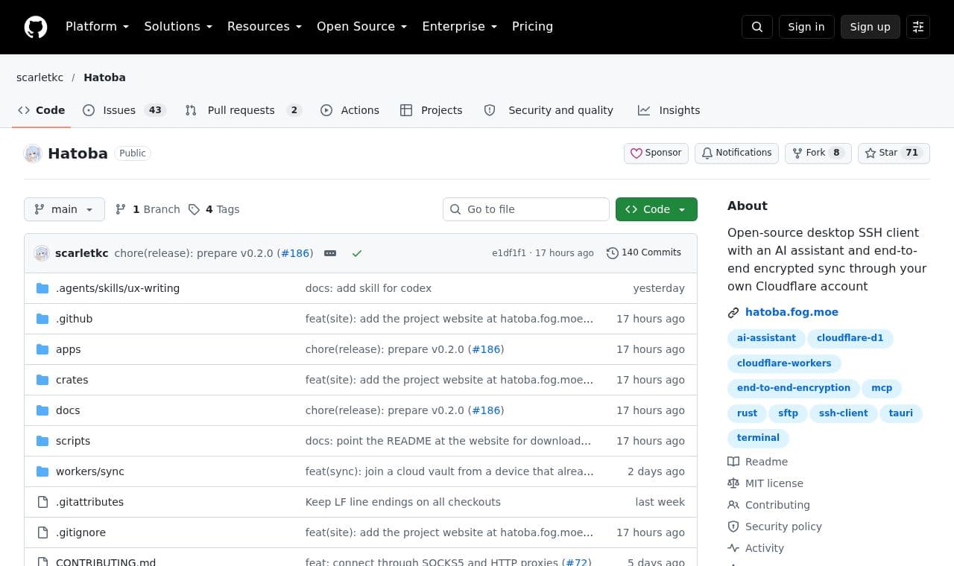Open the Solutions dropdown menu
Image resolution: width=954 pixels, height=566 pixels.
tap(178, 27)
